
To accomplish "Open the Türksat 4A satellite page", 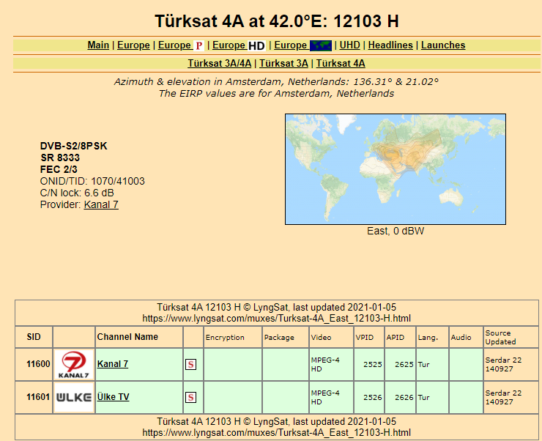I will click(x=341, y=64).
